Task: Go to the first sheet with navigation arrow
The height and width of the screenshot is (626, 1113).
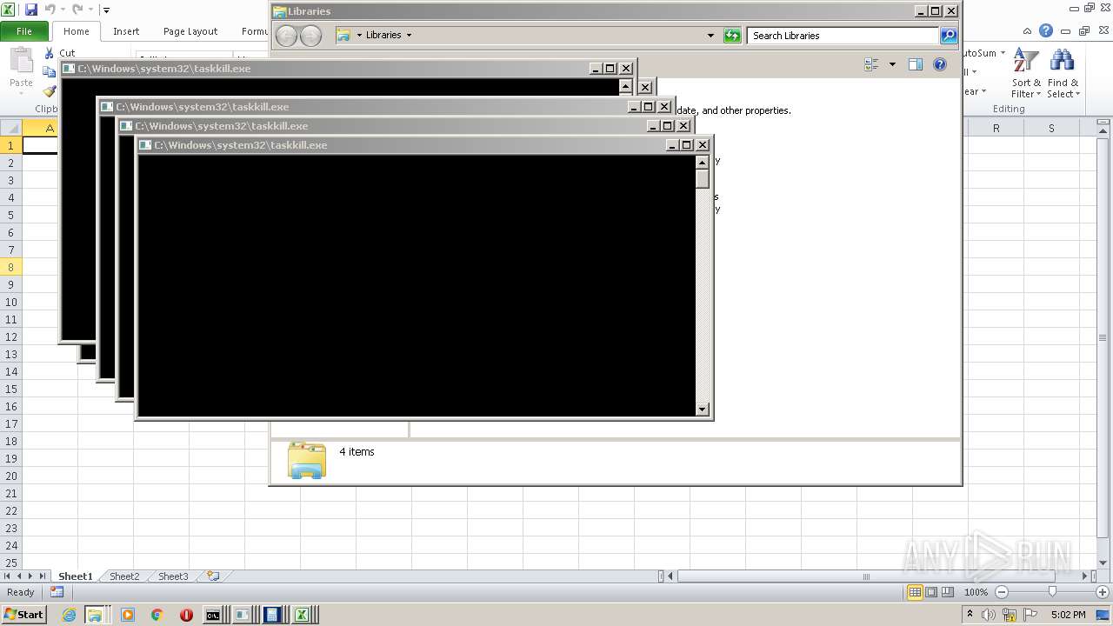Action: tap(7, 576)
